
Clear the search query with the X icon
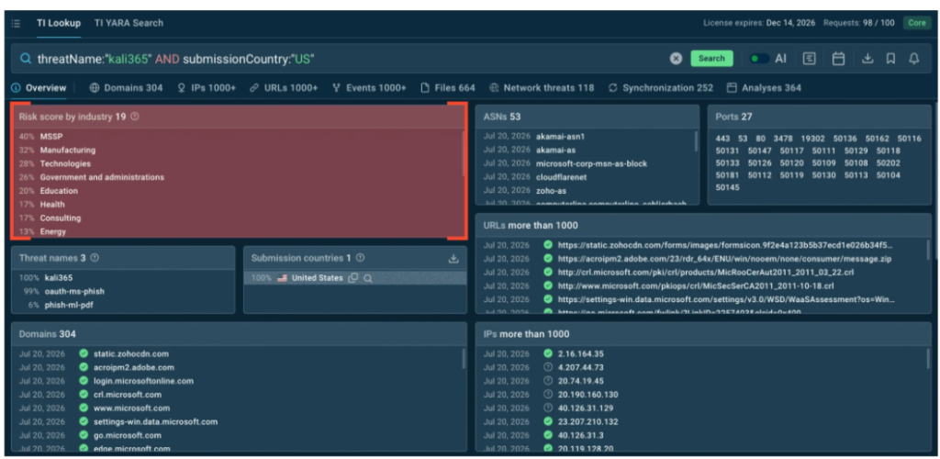click(676, 59)
